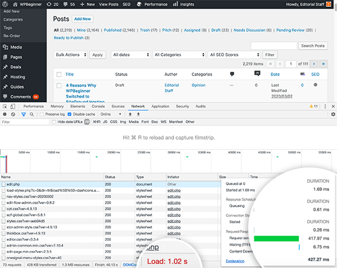This screenshot has height=268, width=337.
Task: Open the DevTools three-dot menu
Action: pyautogui.click(x=325, y=106)
